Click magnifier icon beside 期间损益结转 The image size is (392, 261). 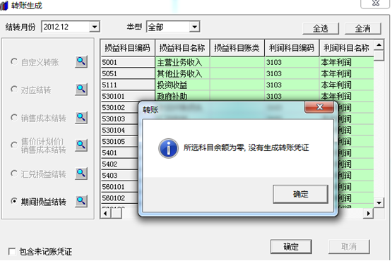(81, 201)
